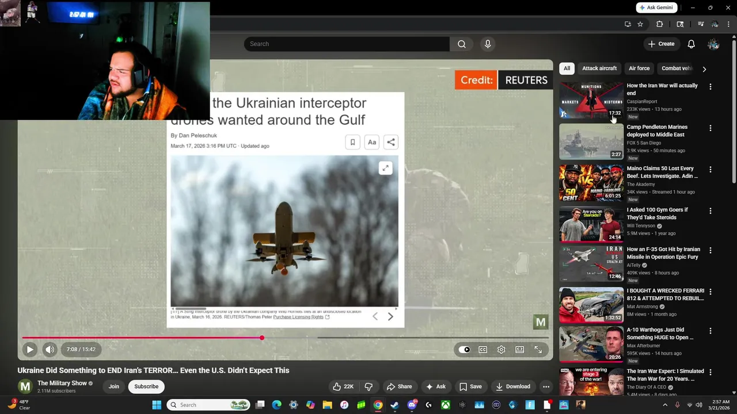The height and width of the screenshot is (414, 737).
Task: Open taskbar network Wi-Fi icon
Action: [690, 405]
